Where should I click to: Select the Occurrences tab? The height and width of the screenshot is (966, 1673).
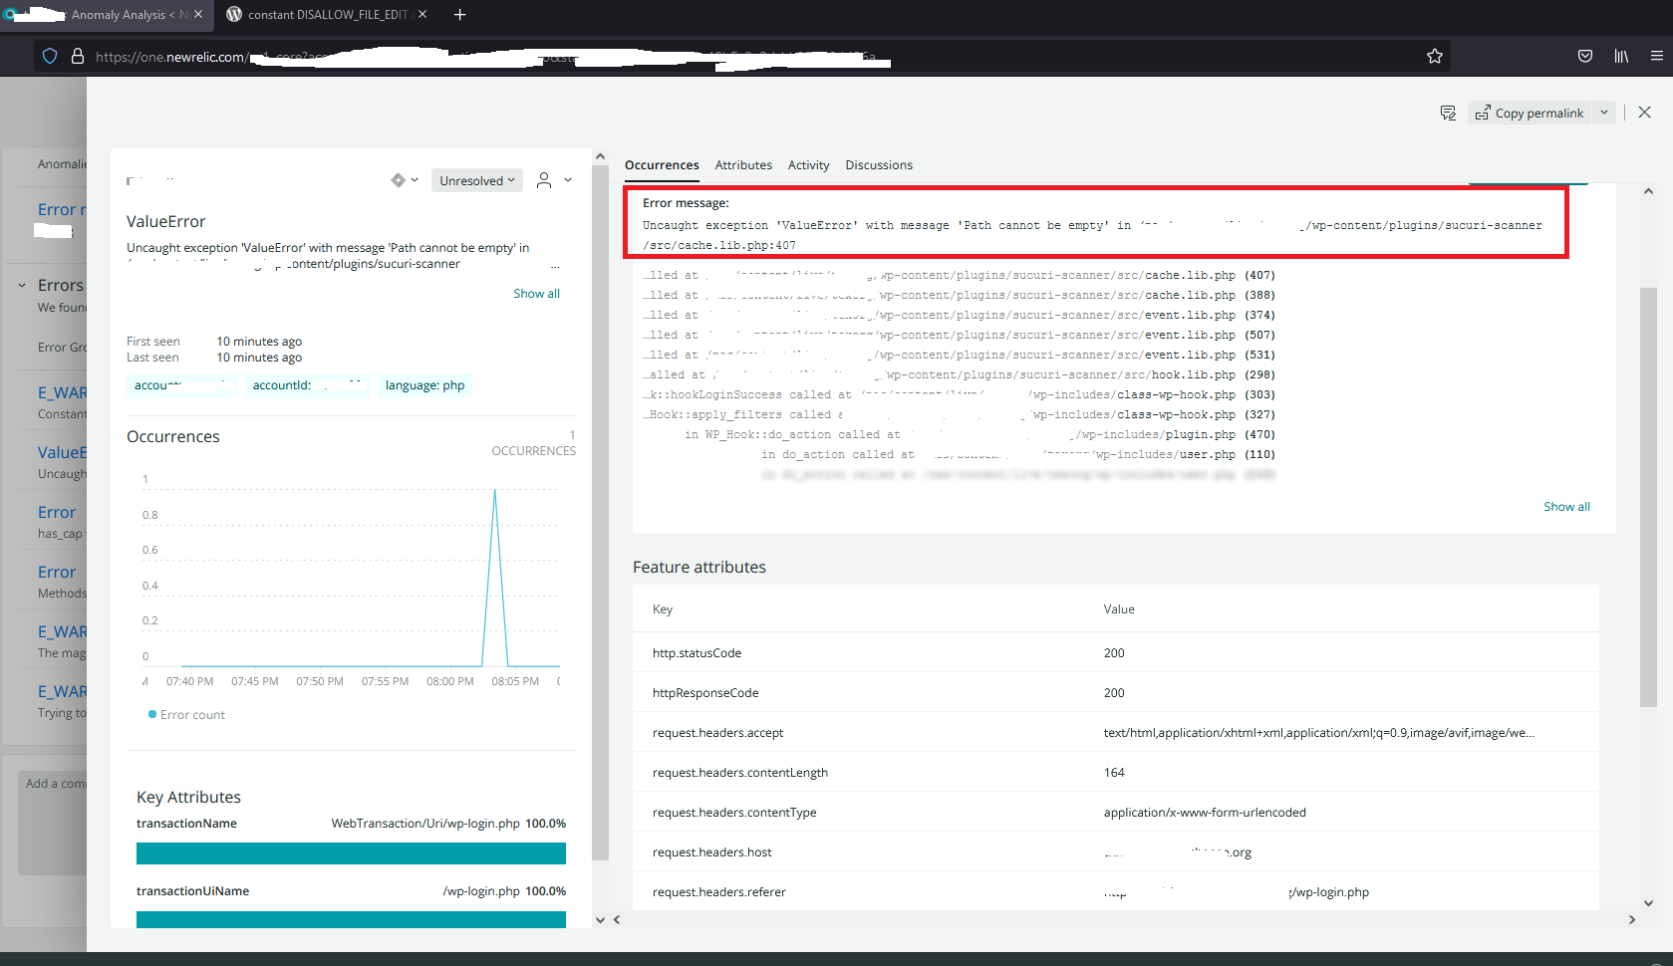click(x=662, y=165)
